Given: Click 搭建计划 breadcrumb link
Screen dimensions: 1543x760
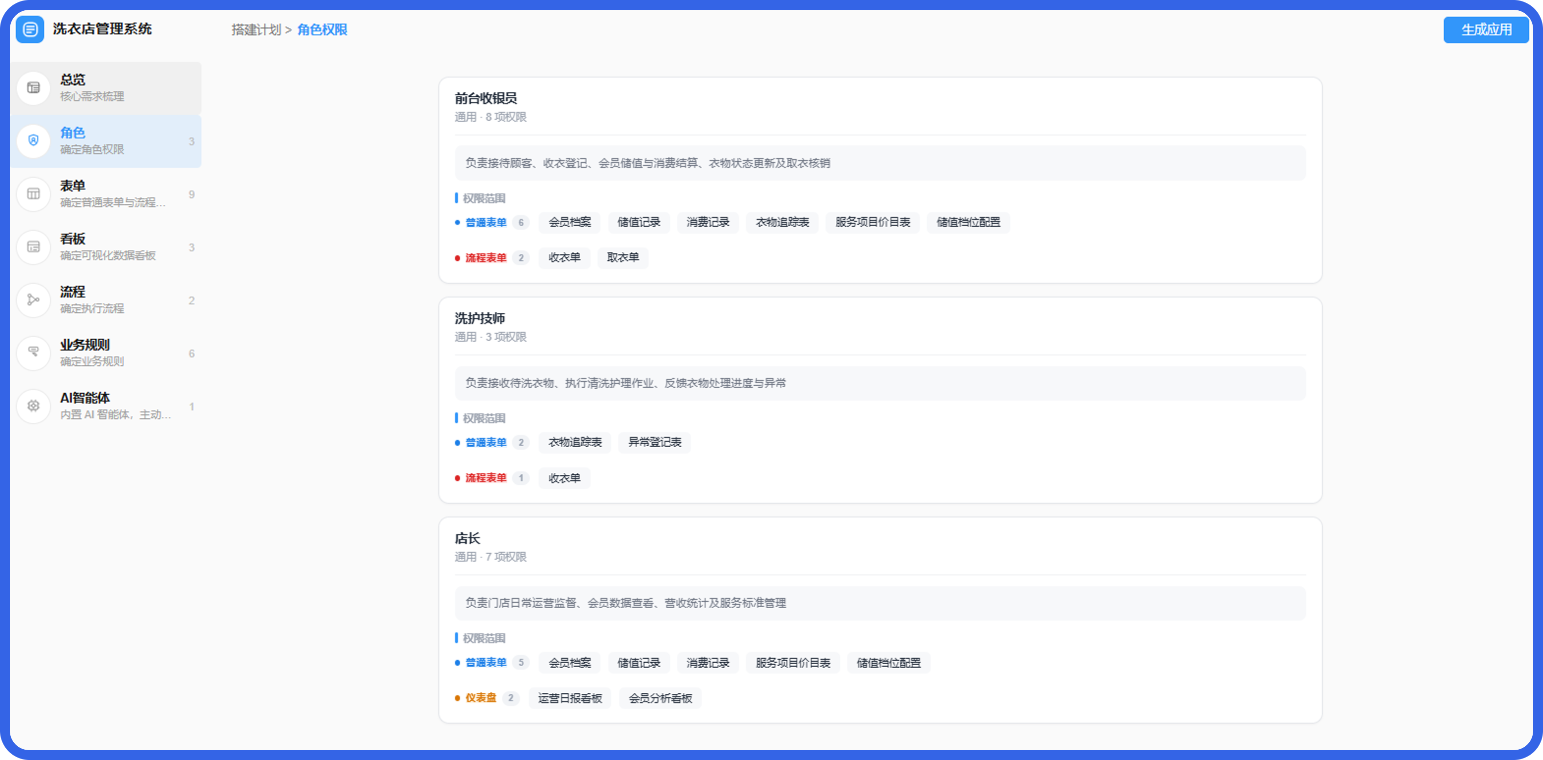Looking at the screenshot, I should (257, 30).
